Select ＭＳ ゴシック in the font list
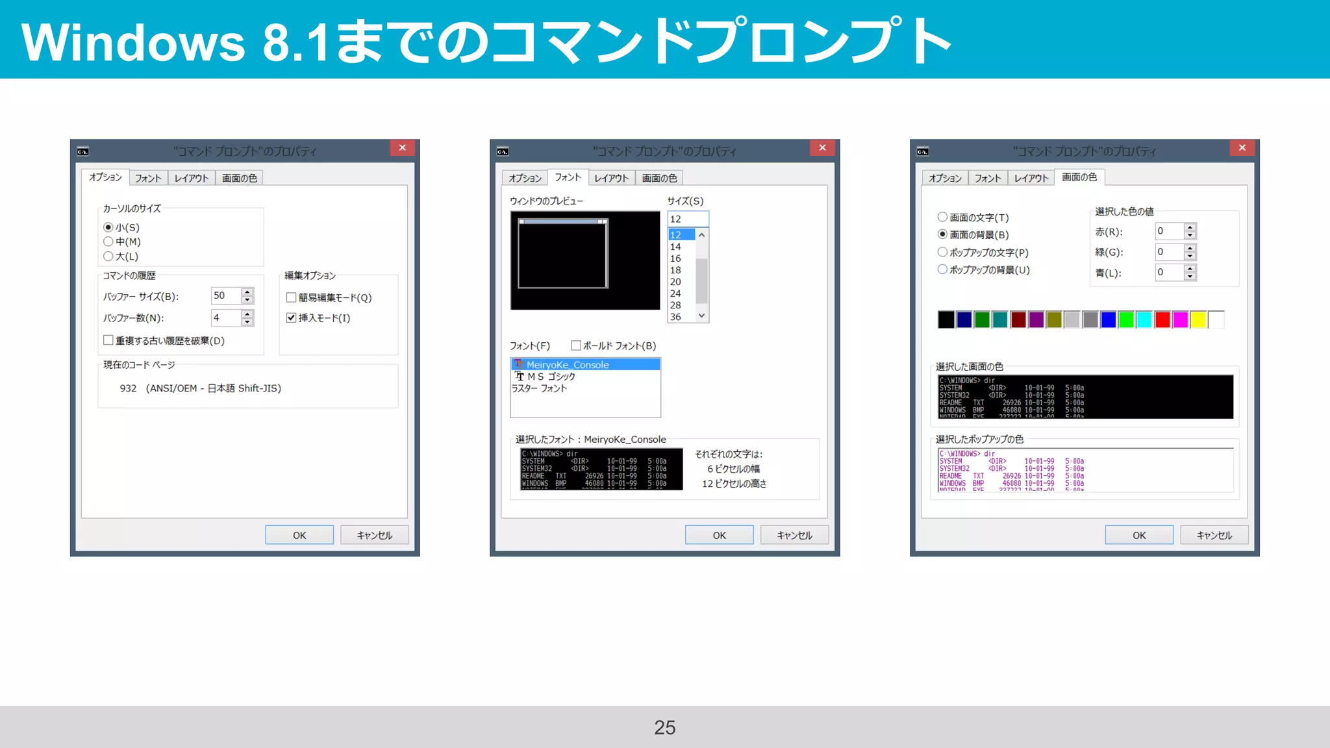The image size is (1330, 748). [586, 376]
